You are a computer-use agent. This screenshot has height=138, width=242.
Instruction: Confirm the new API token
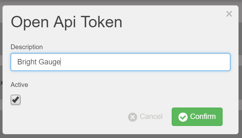pyautogui.click(x=197, y=117)
